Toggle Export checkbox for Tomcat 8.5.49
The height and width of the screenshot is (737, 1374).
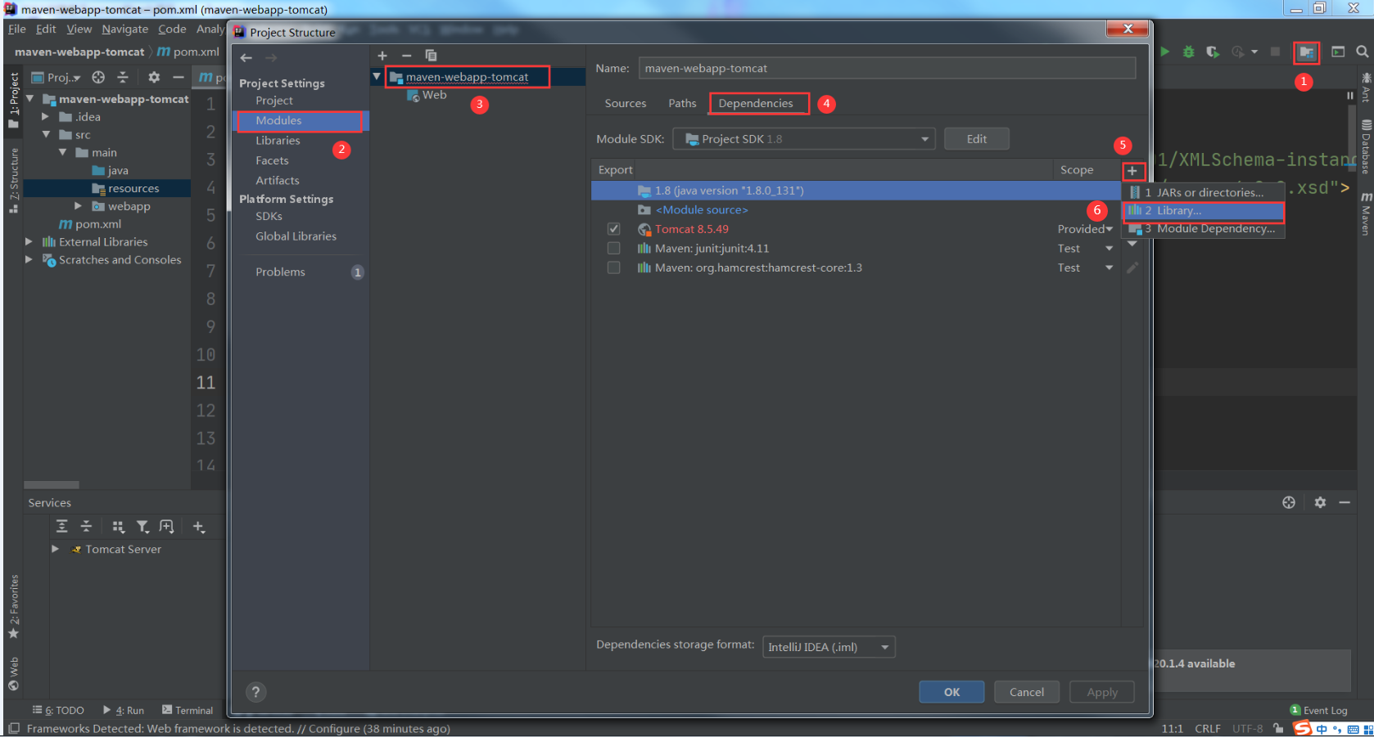click(613, 229)
